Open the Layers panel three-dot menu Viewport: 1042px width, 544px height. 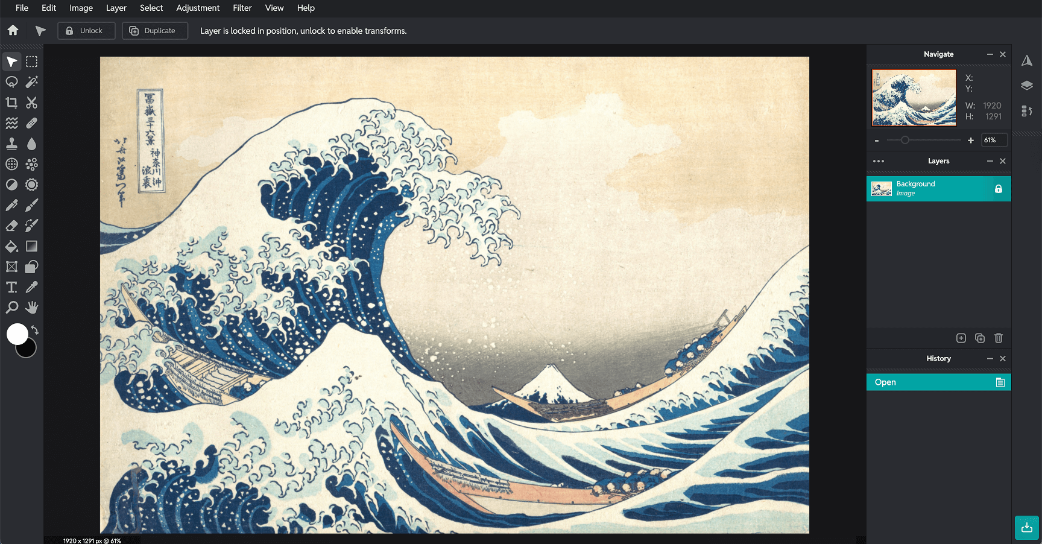point(879,161)
